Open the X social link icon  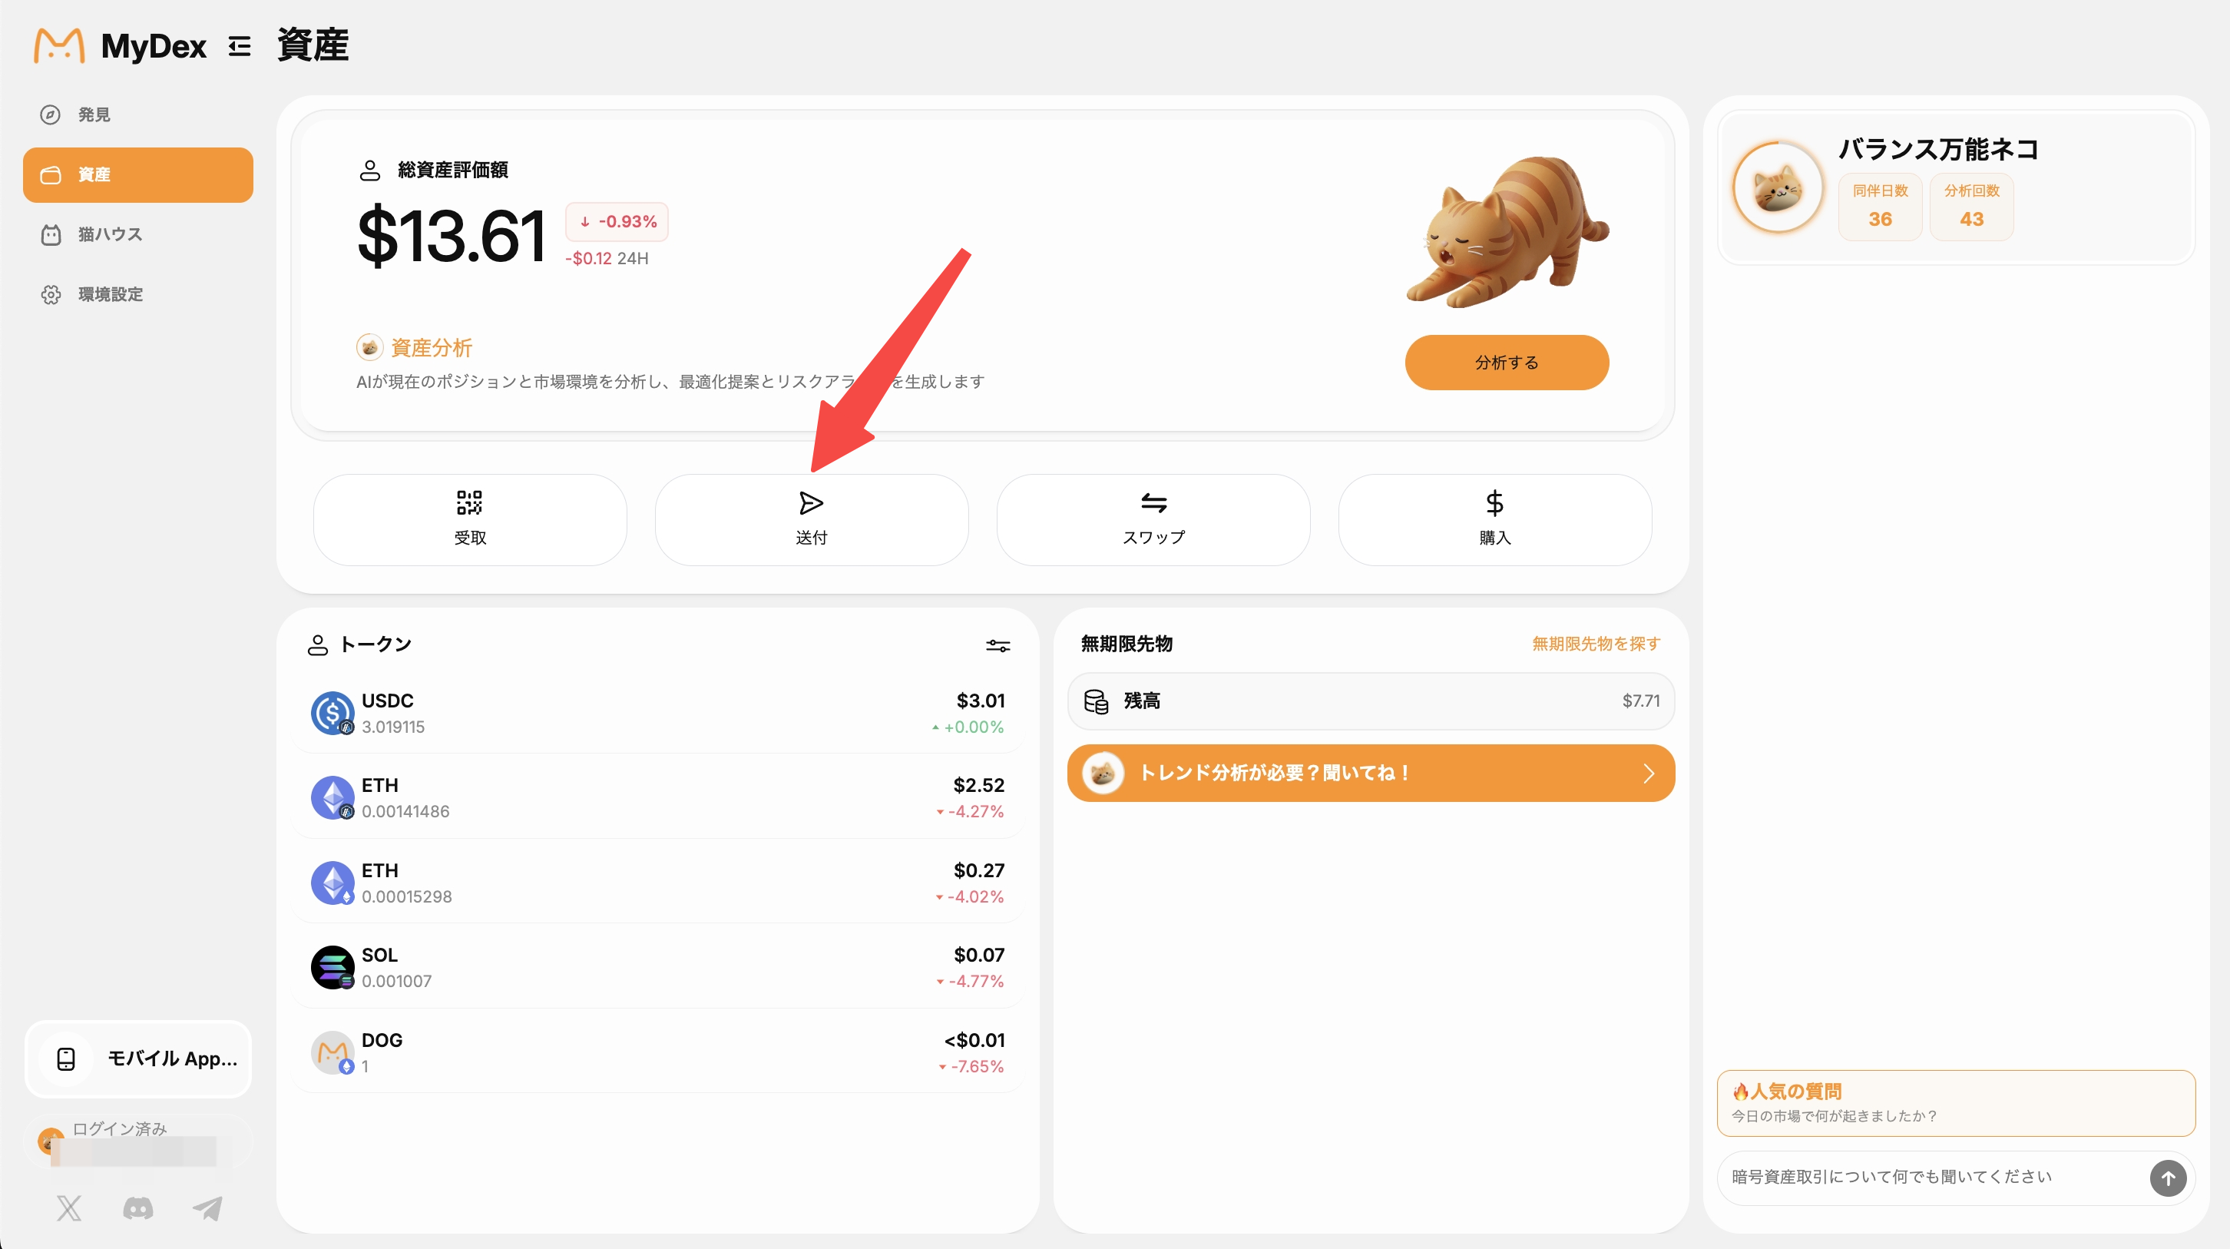tap(69, 1208)
